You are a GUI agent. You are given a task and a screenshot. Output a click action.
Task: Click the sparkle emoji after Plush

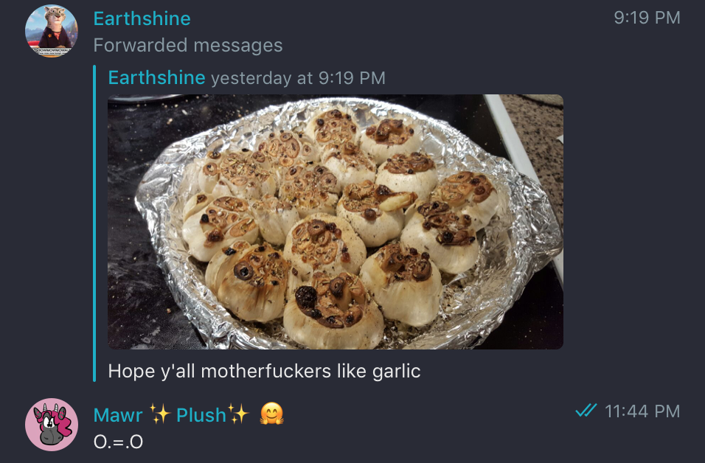click(x=238, y=414)
